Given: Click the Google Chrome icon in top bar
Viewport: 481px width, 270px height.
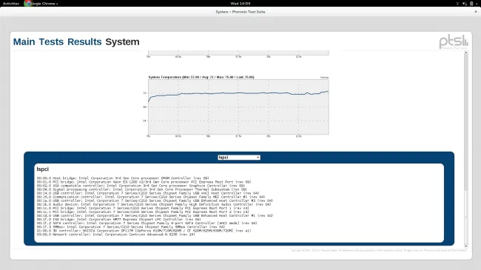Looking at the screenshot, I should tap(28, 4).
